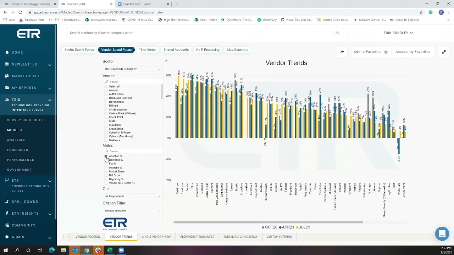
Task: Open the Custom Filtering tab
Action: [x=279, y=237]
